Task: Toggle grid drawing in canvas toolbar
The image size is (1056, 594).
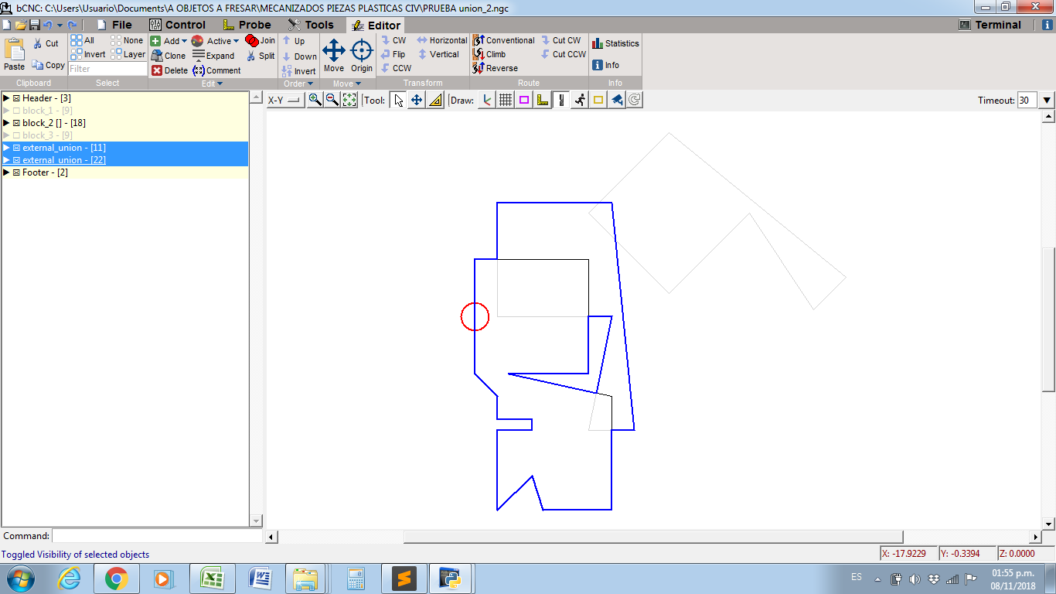Action: tap(506, 100)
